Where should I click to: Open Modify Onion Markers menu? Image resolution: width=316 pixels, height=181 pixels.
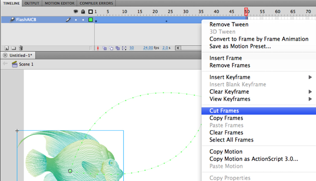click(x=124, y=48)
